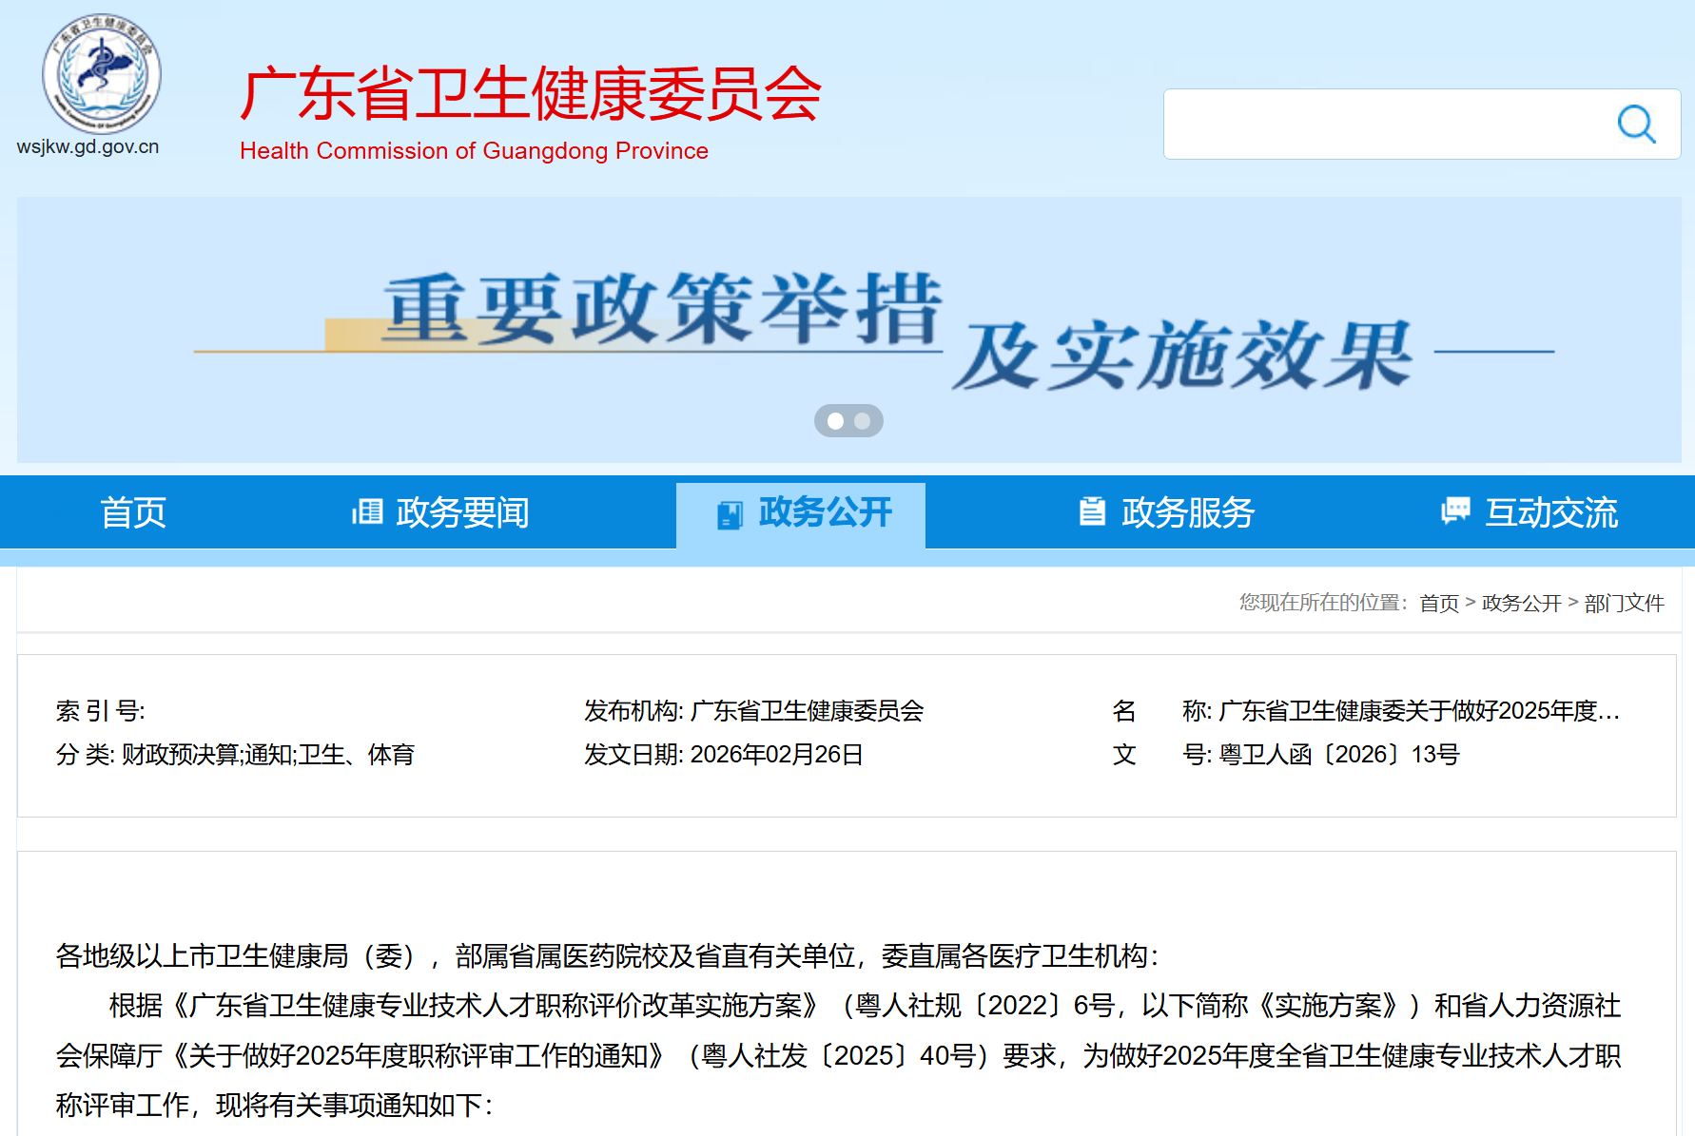
Task: Click the 政务公开 breadcrumb link
Action: [x=1521, y=603]
